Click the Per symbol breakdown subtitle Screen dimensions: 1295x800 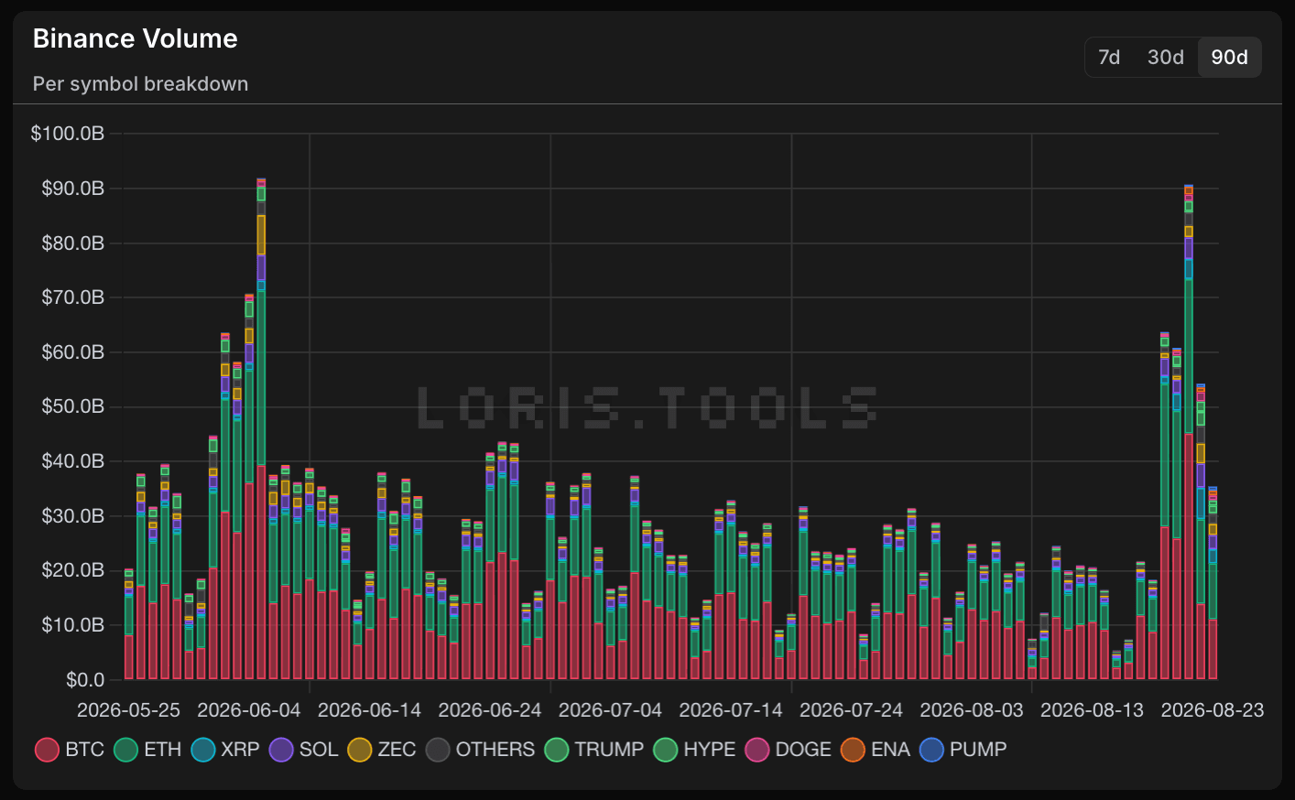pos(140,83)
